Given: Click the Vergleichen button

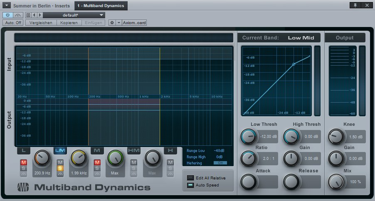Looking at the screenshot, I should pyautogui.click(x=41, y=23).
